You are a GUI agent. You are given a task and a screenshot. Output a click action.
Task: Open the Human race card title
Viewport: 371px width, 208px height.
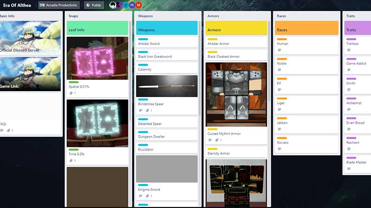coord(282,43)
